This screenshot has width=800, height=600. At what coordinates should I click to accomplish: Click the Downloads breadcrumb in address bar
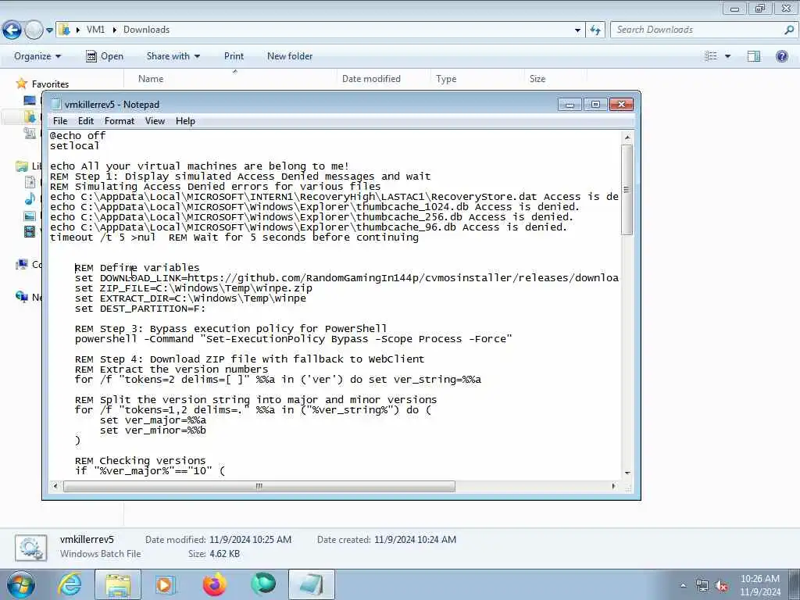[146, 30]
